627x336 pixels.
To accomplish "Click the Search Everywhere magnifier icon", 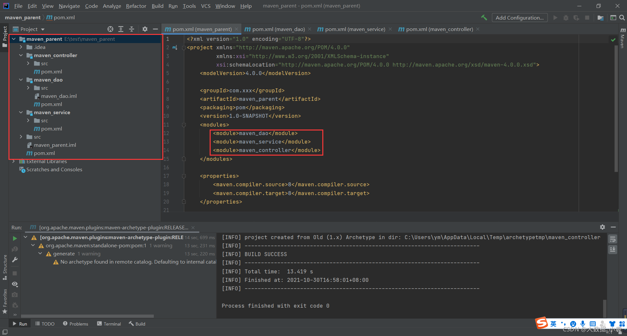I will [622, 18].
